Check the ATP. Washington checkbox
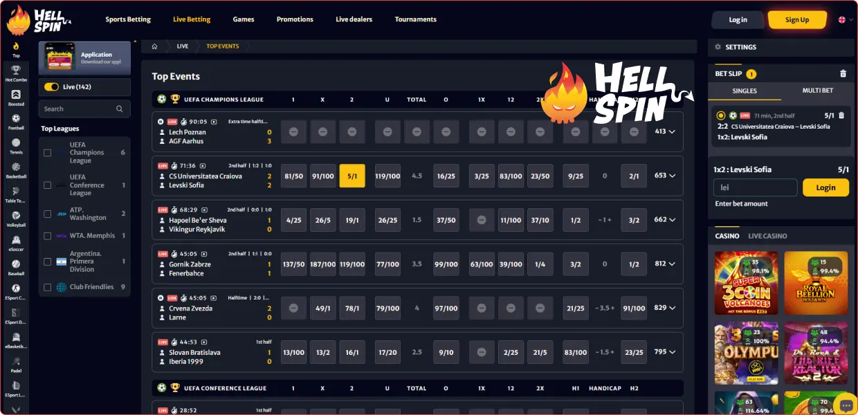The width and height of the screenshot is (858, 415). pyautogui.click(x=48, y=214)
